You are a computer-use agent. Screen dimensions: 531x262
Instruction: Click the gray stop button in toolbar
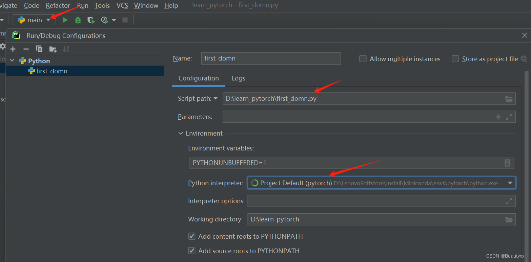coord(125,20)
